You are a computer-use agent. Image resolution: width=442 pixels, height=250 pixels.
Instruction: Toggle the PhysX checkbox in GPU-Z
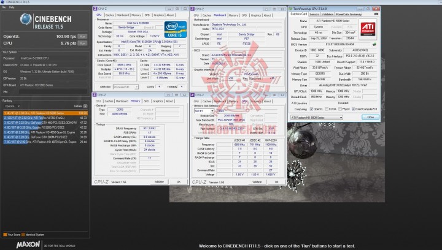click(x=340, y=109)
